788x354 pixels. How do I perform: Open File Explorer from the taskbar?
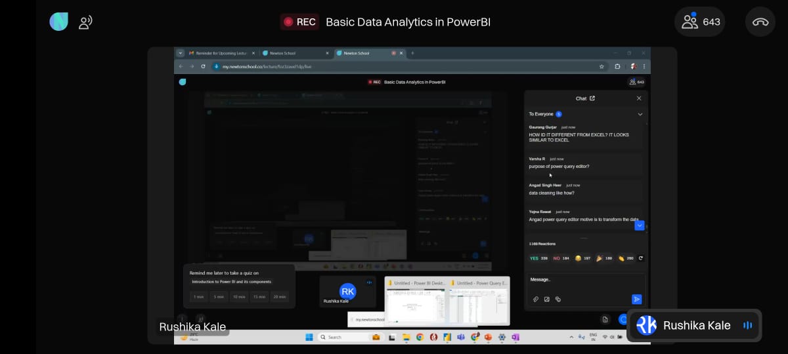[406, 337]
